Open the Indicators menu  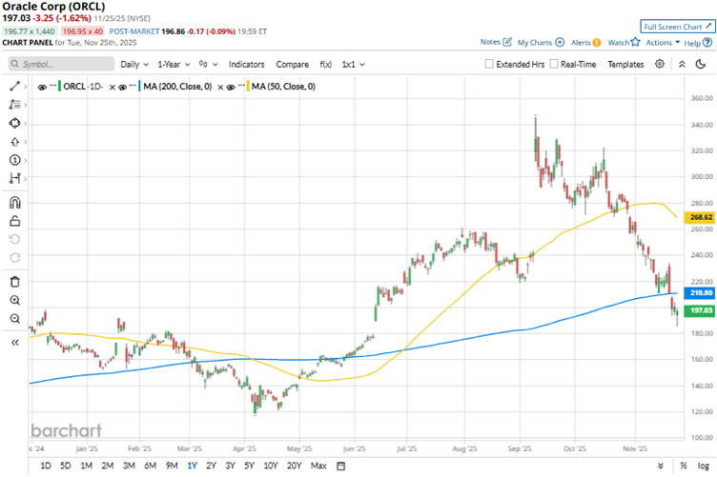pyautogui.click(x=247, y=64)
